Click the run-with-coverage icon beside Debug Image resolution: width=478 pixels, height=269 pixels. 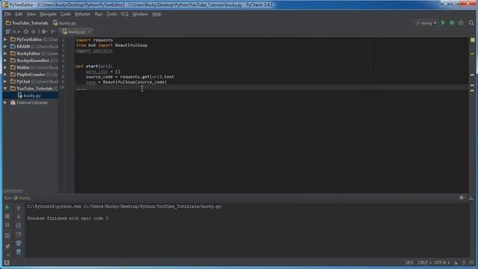[x=461, y=23]
